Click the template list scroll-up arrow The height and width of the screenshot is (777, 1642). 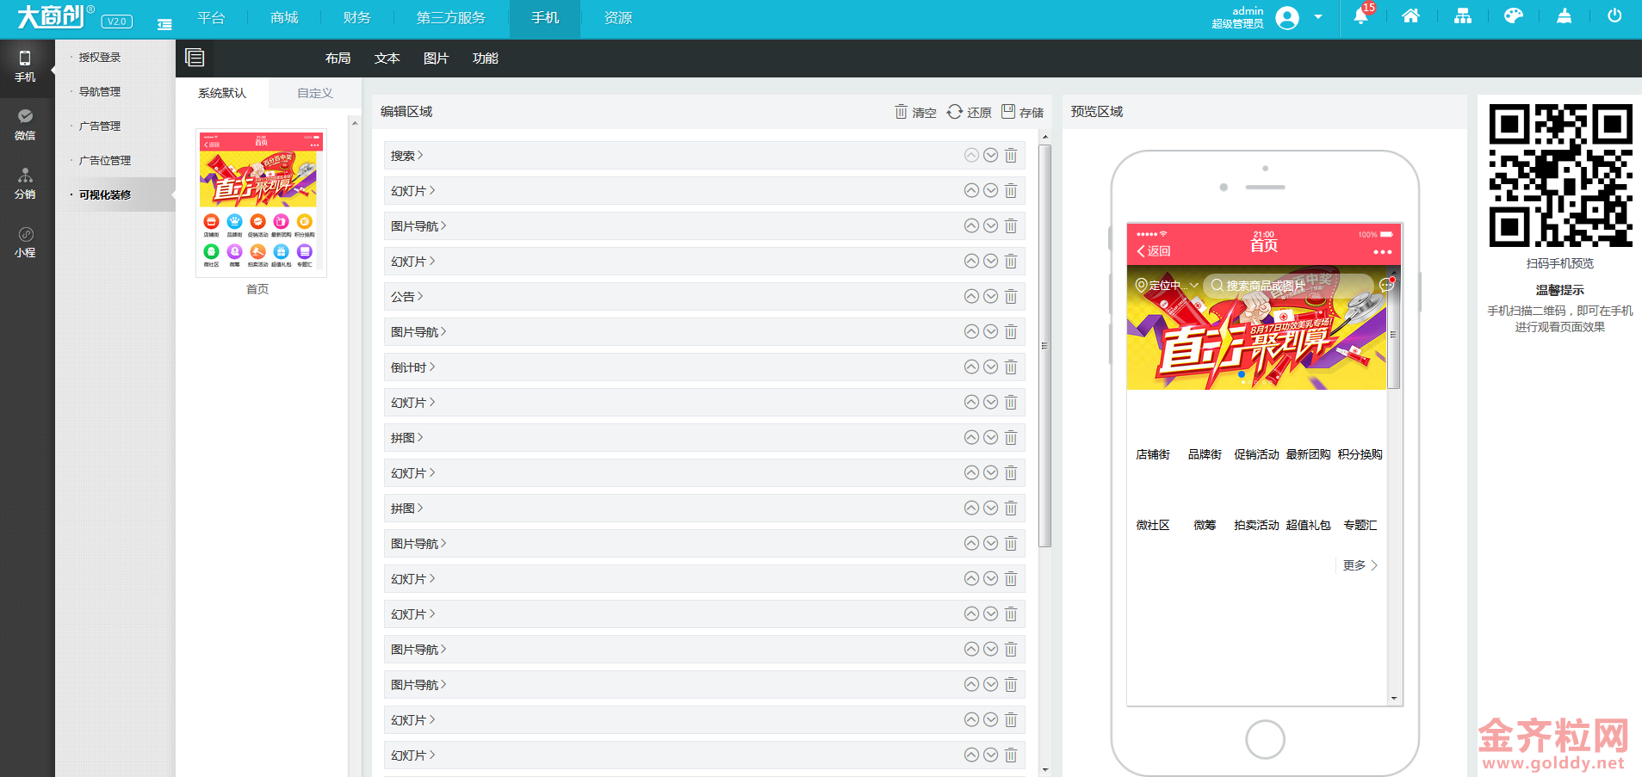click(355, 124)
